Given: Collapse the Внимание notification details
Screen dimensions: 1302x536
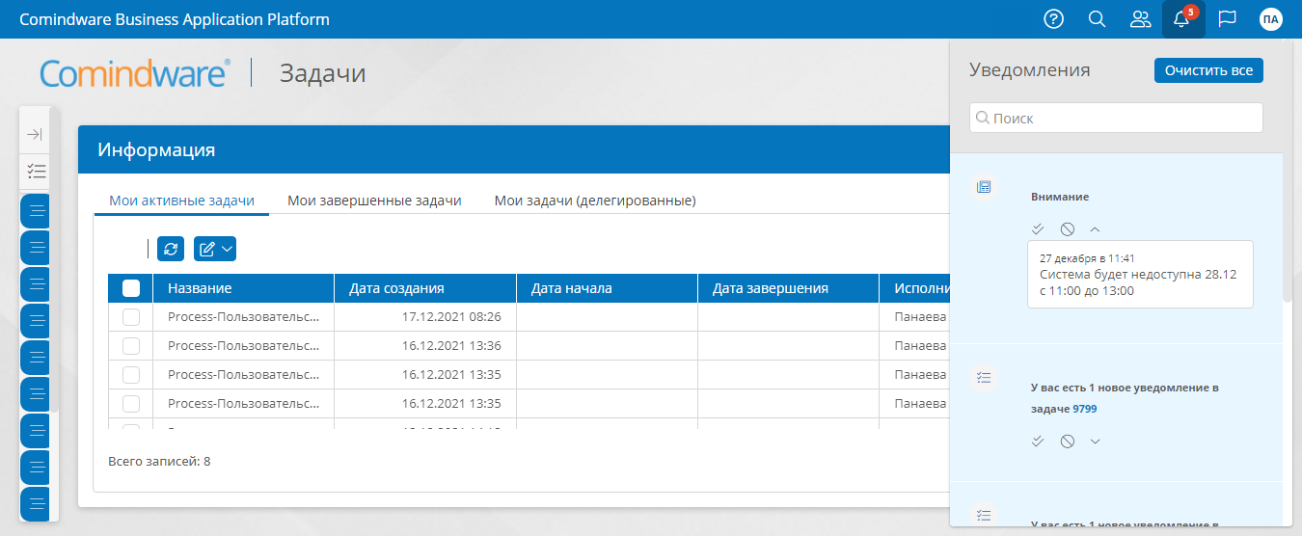Looking at the screenshot, I should [x=1095, y=228].
